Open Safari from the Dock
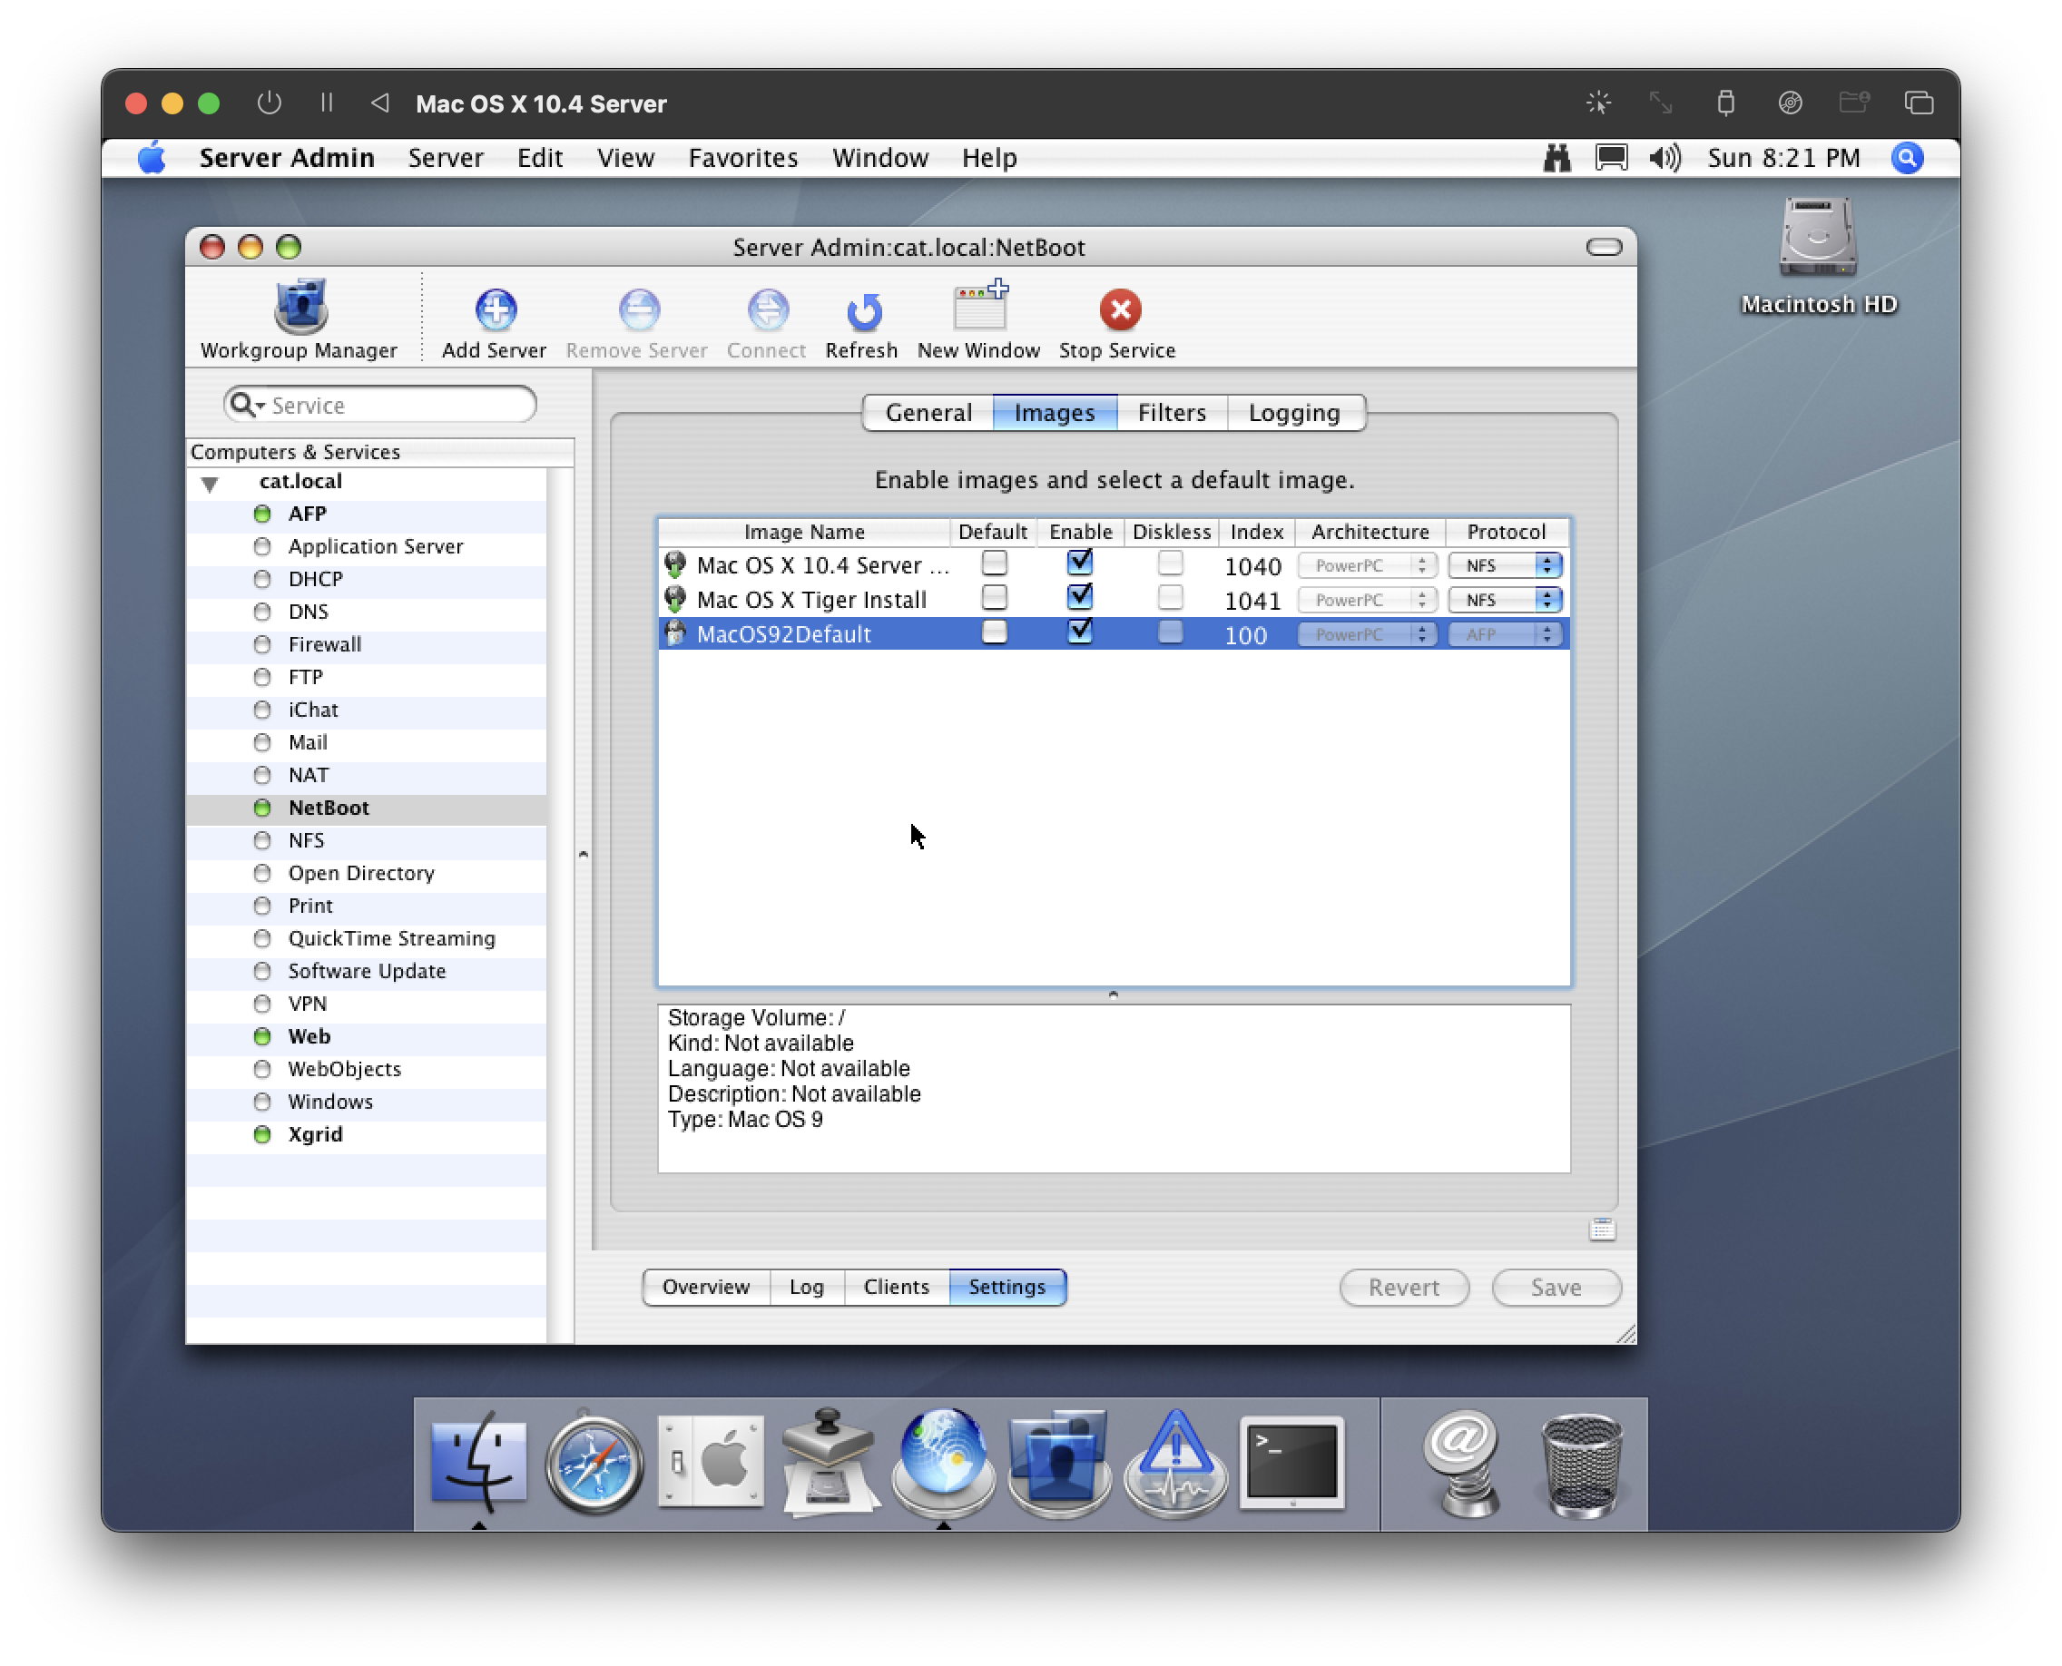Image resolution: width=2062 pixels, height=1666 pixels. [594, 1464]
